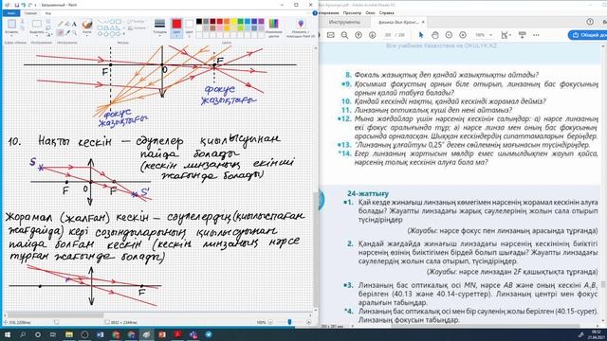Expand the Brushes dropdown arrow in Paint
The height and width of the screenshot is (341, 607).
click(87, 36)
